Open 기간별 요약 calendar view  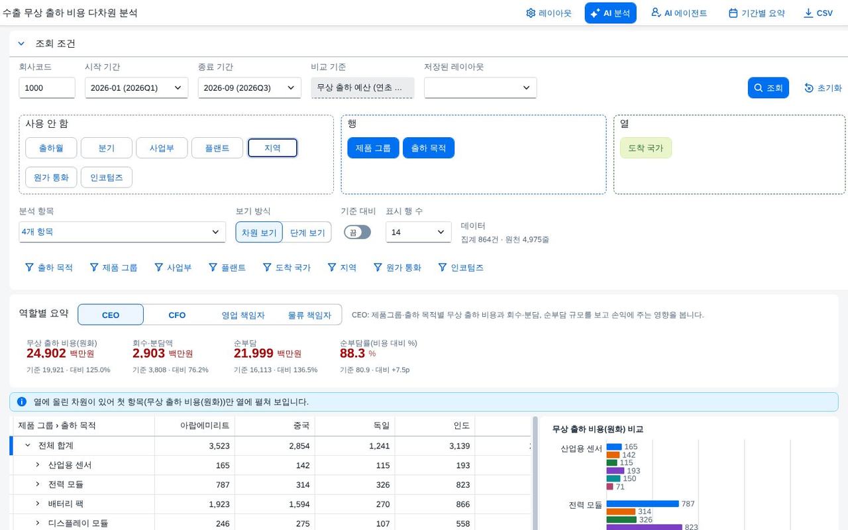click(x=756, y=13)
